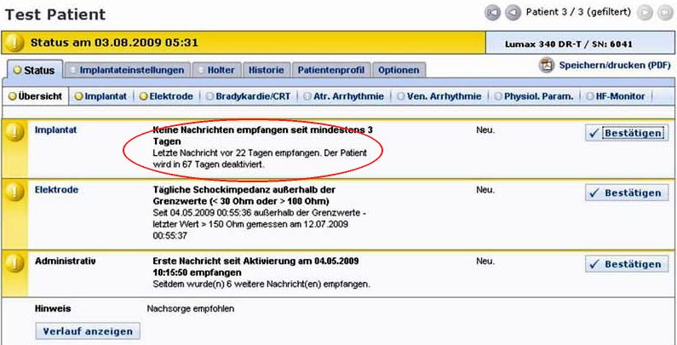Select the Patientenprofil tab
The height and width of the screenshot is (345, 677).
[331, 71]
